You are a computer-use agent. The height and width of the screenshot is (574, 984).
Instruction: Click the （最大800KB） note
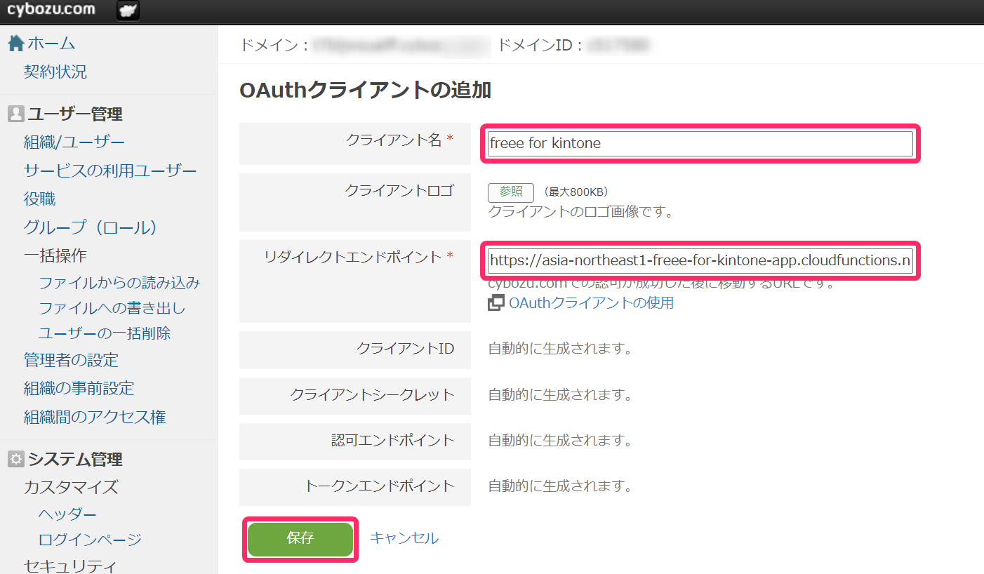(x=576, y=192)
